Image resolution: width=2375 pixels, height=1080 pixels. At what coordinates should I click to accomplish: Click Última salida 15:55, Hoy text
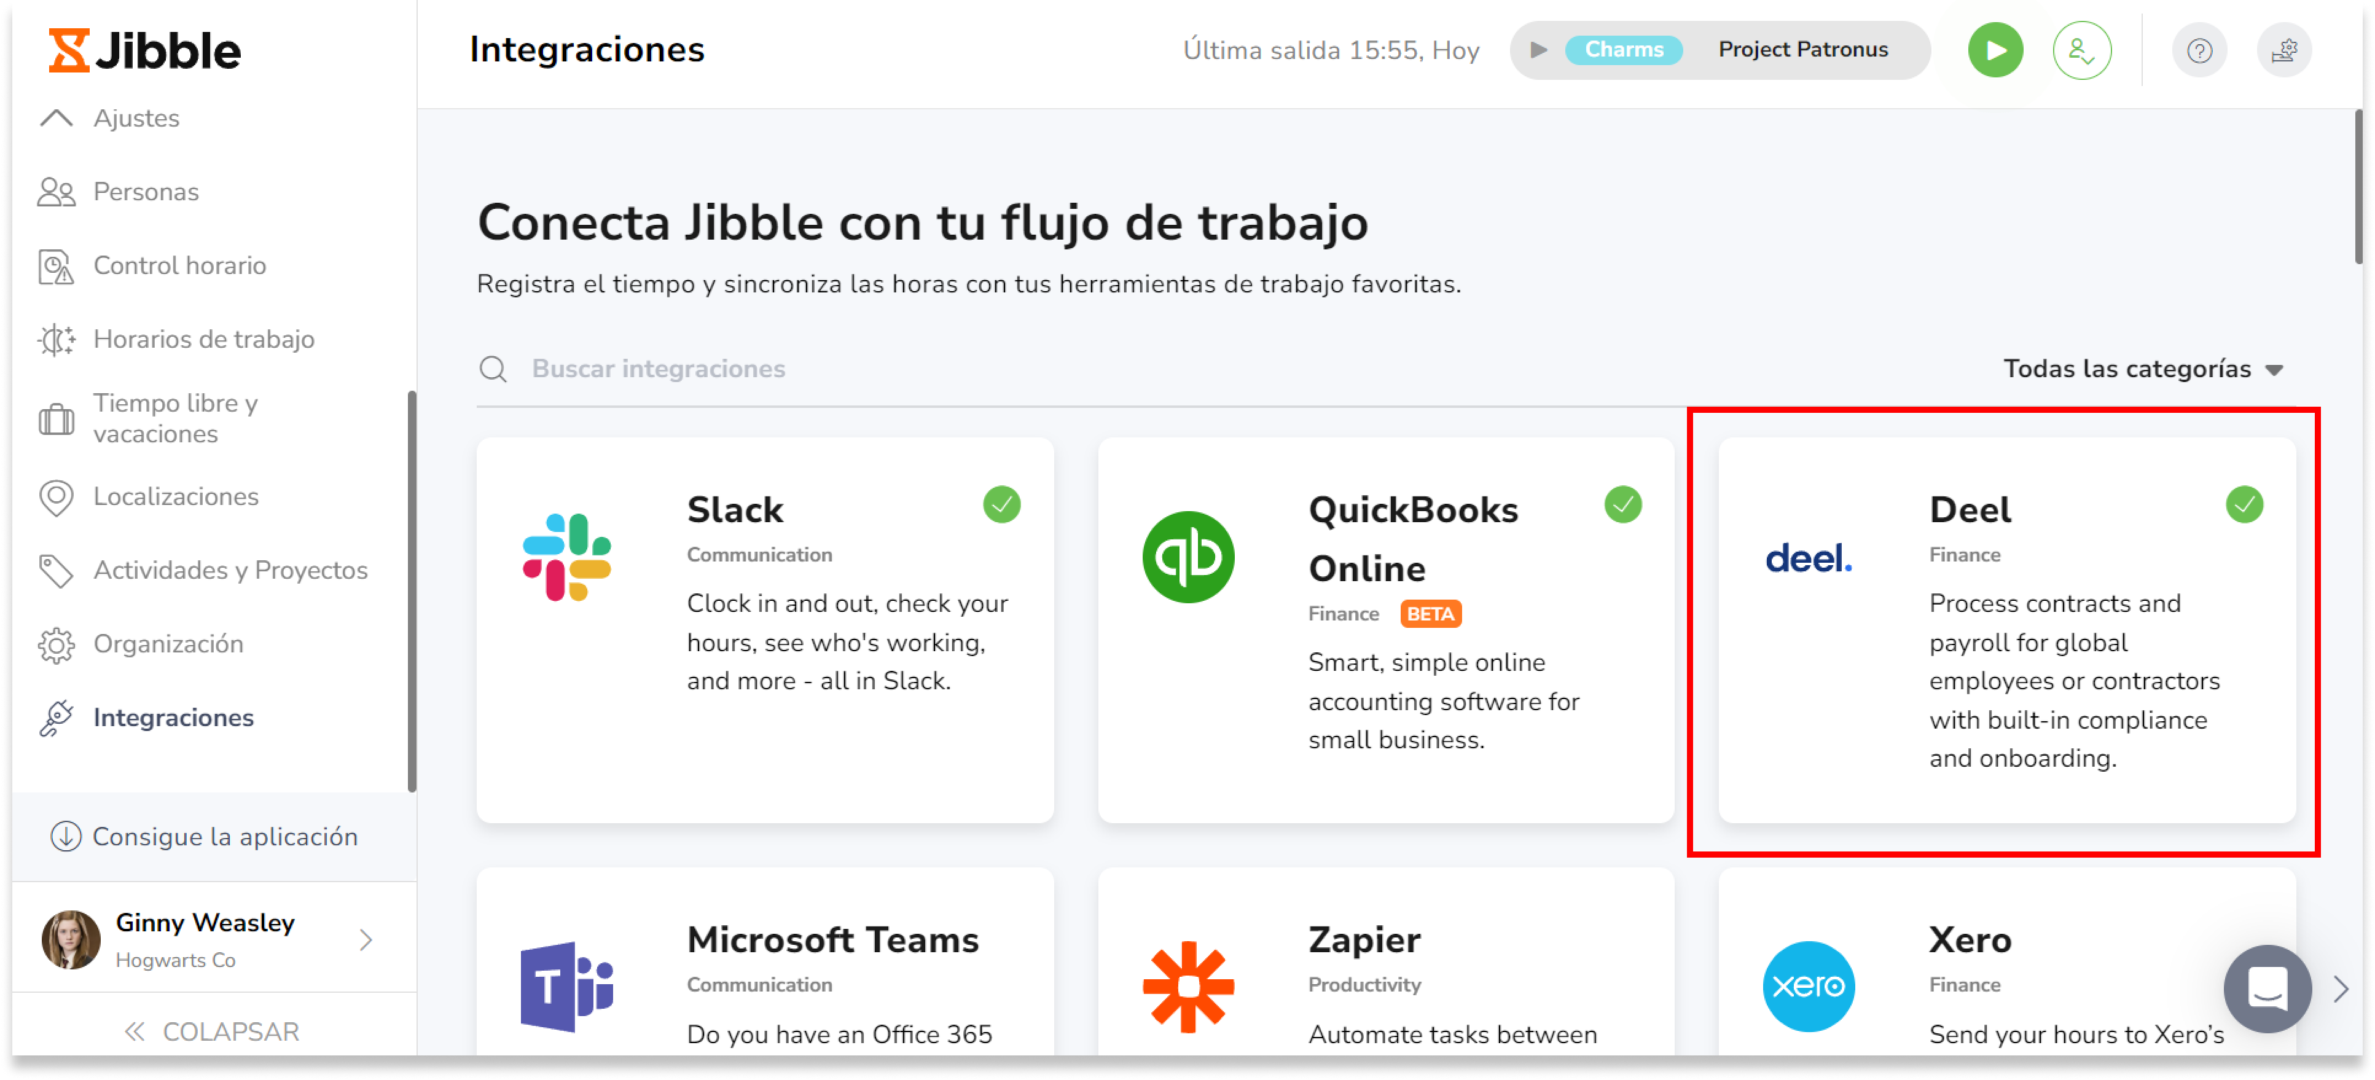point(1331,50)
